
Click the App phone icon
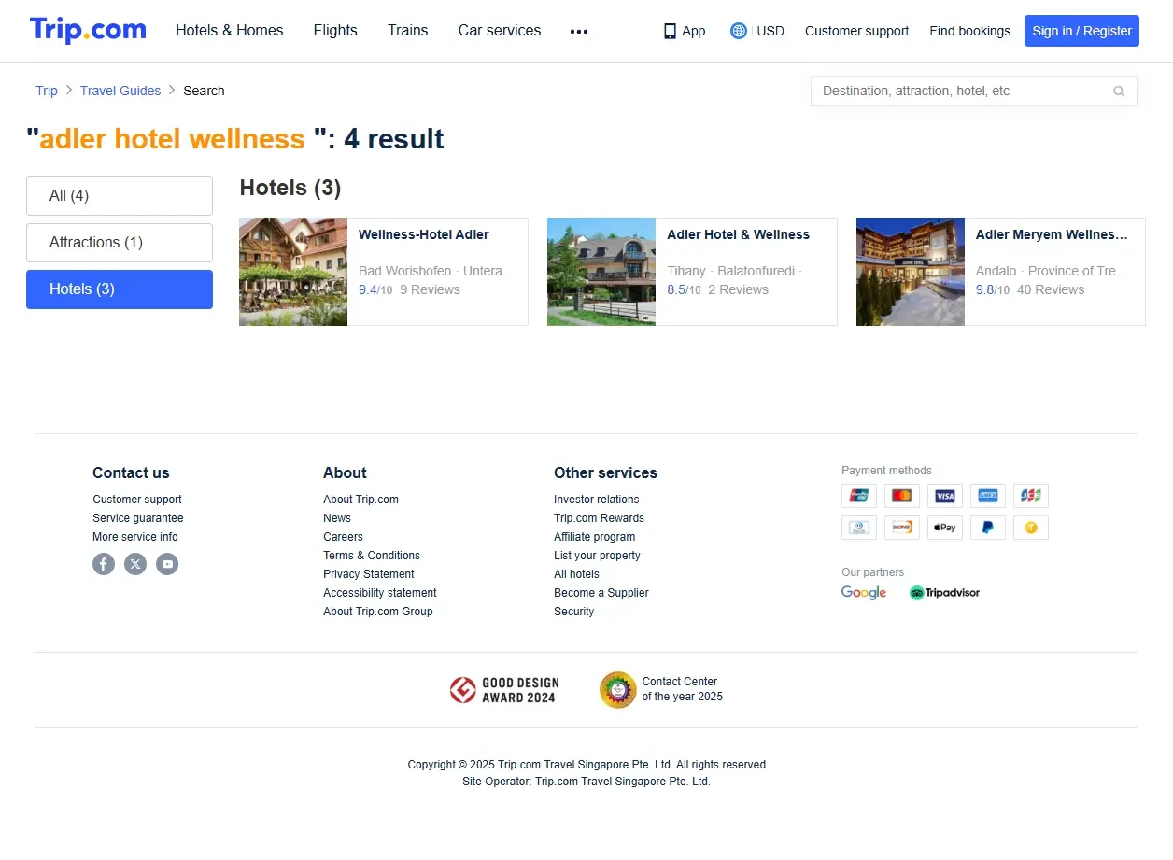(670, 31)
